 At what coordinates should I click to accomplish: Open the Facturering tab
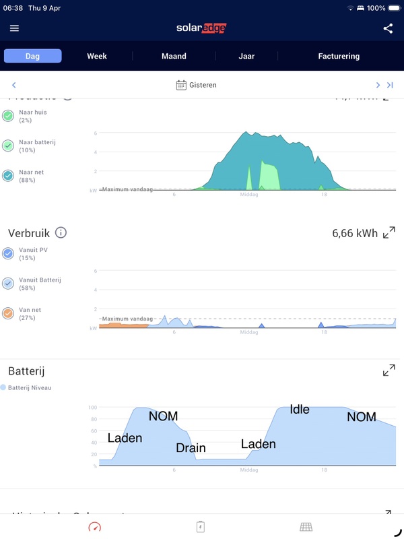pos(339,56)
